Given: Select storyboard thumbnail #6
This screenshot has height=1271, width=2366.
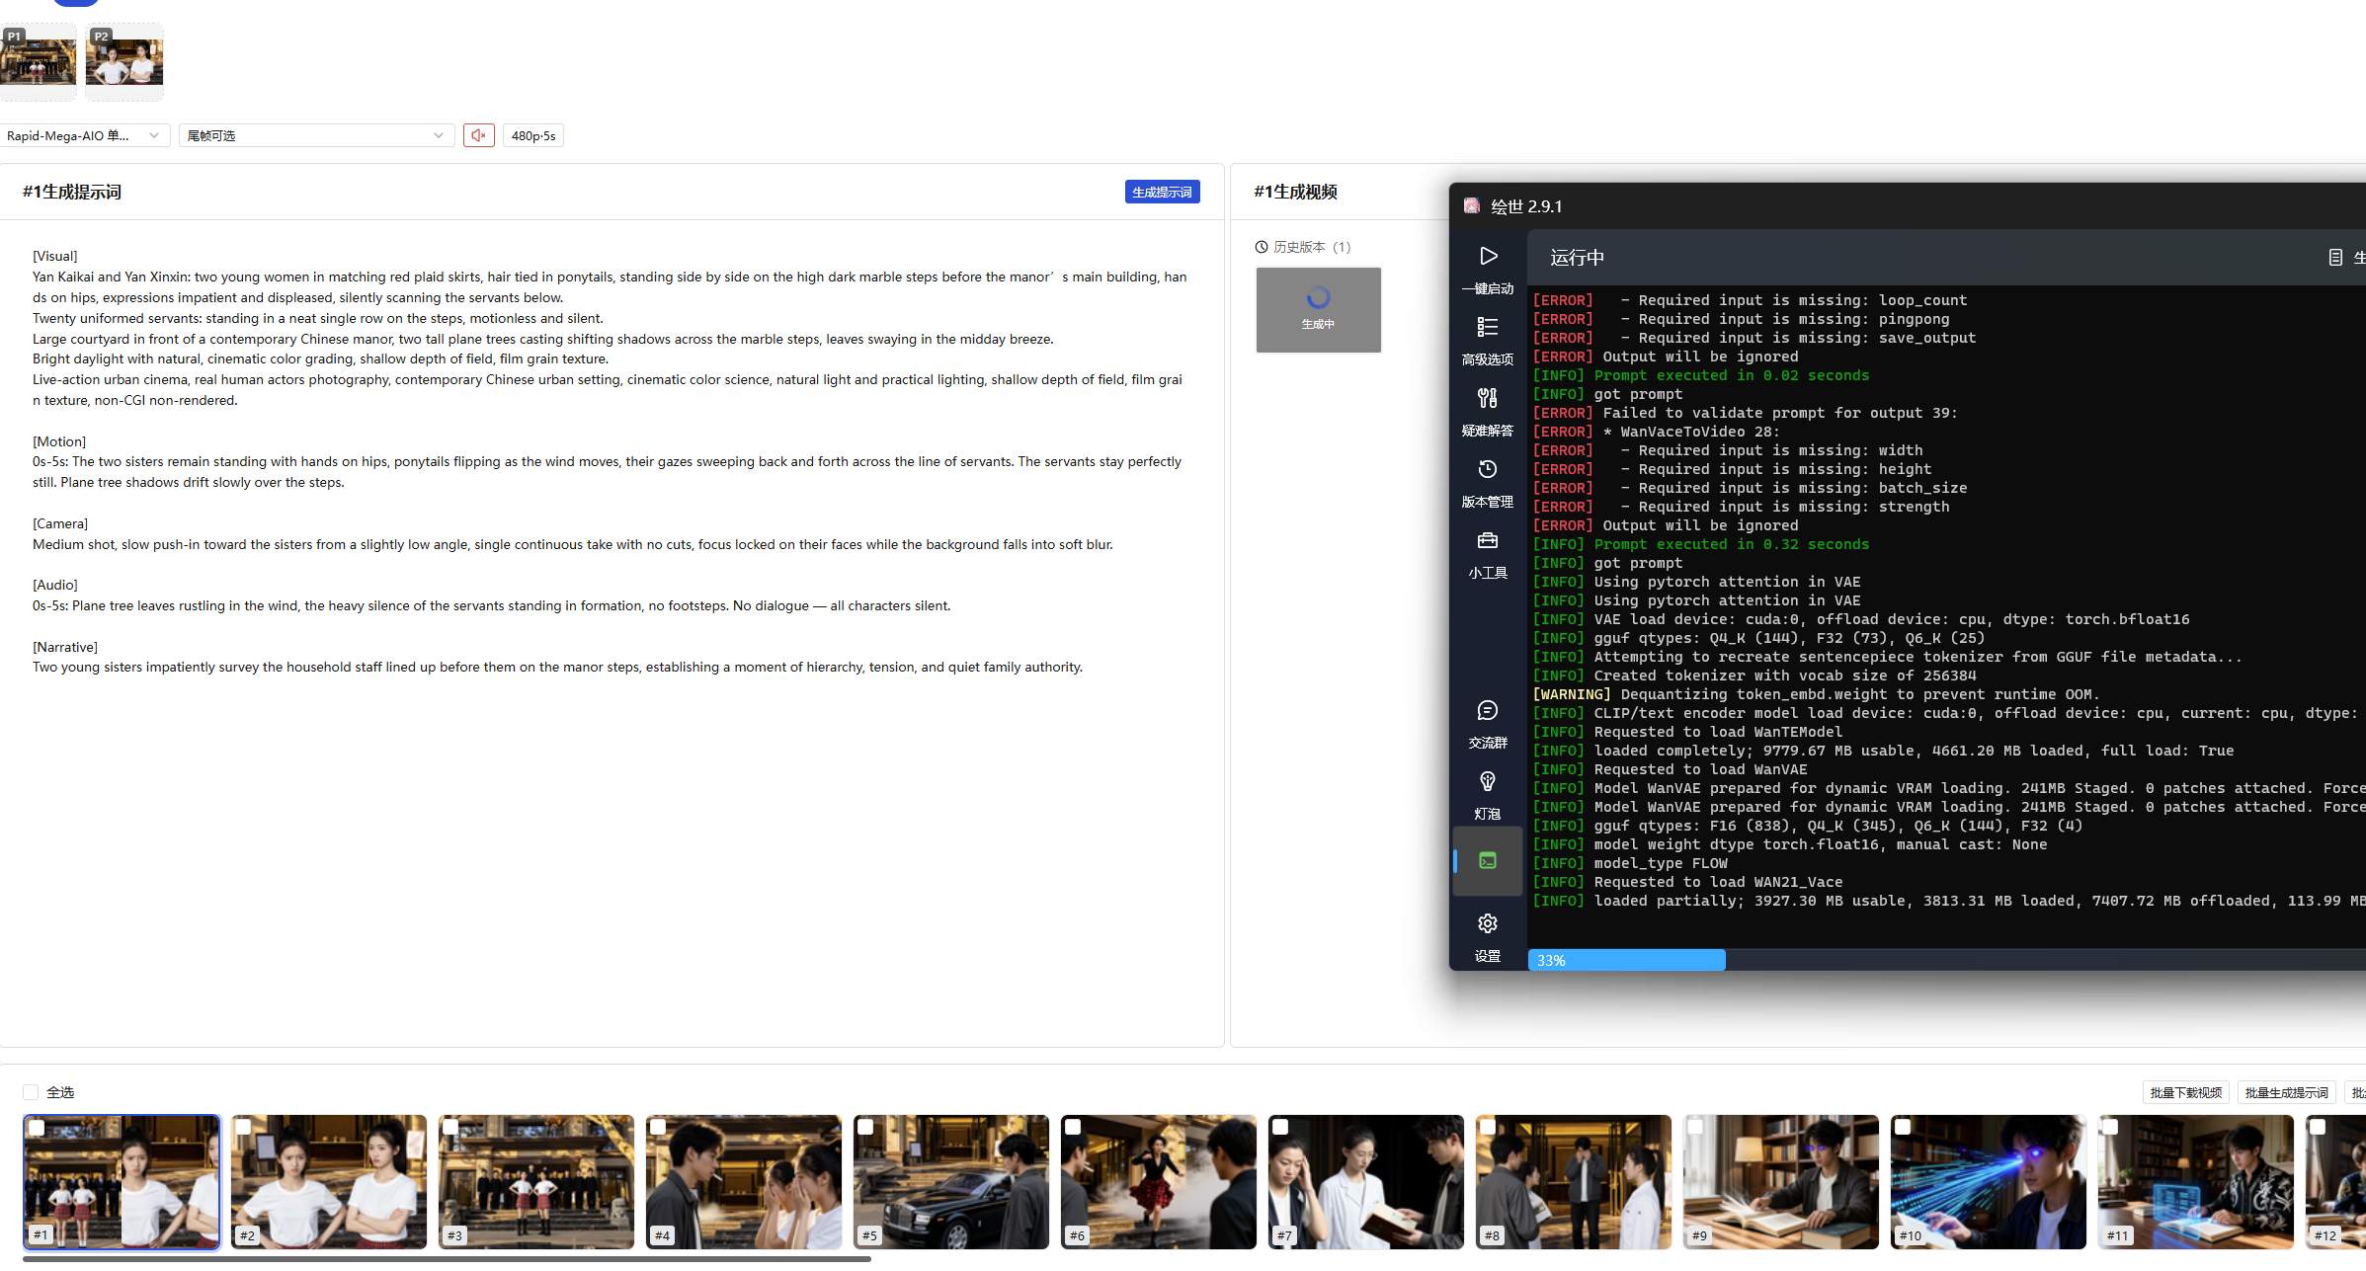Looking at the screenshot, I should click(x=1159, y=1181).
